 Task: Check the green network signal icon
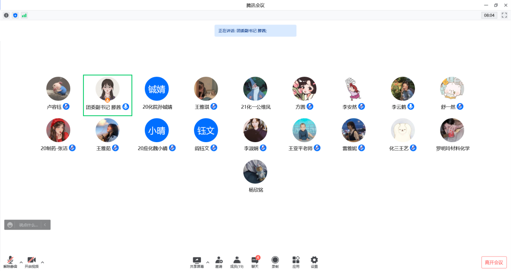(24, 15)
